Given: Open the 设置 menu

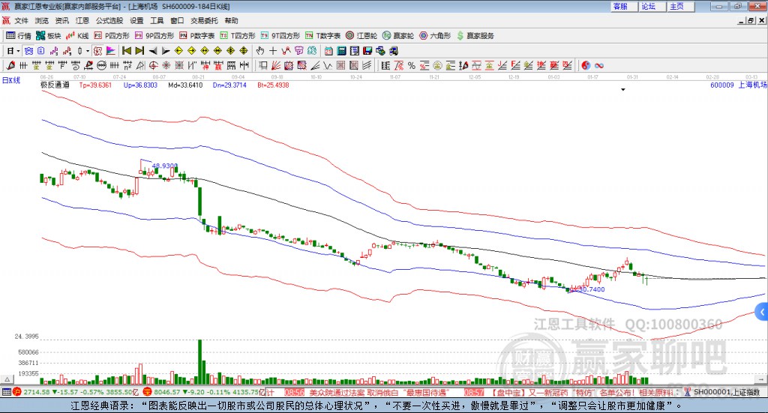Looking at the screenshot, I should [x=136, y=20].
